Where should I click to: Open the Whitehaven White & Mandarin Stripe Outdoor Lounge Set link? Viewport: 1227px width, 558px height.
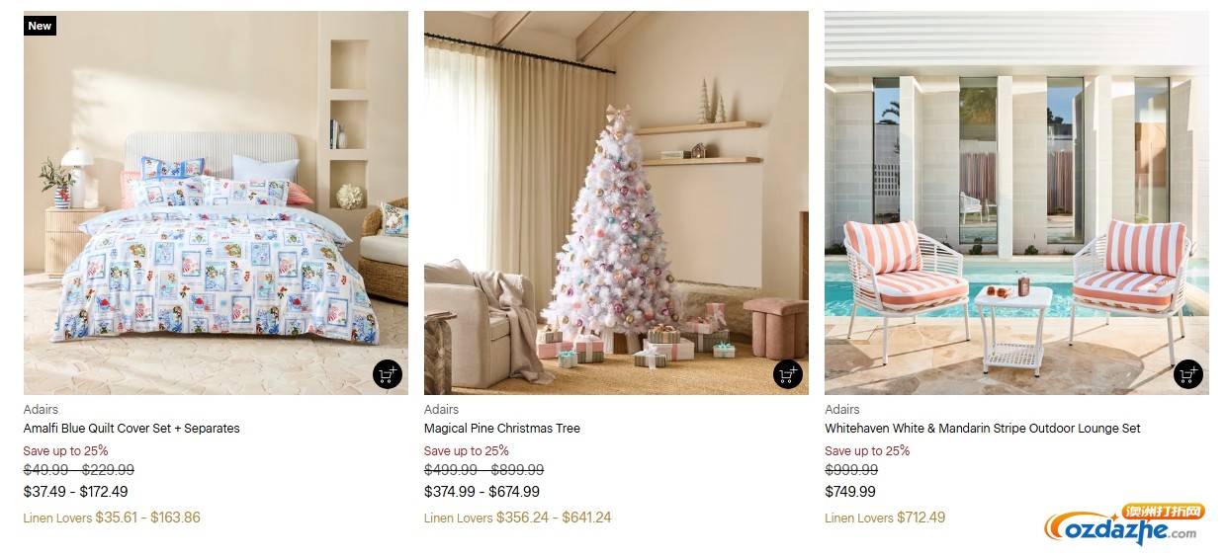[x=983, y=429]
